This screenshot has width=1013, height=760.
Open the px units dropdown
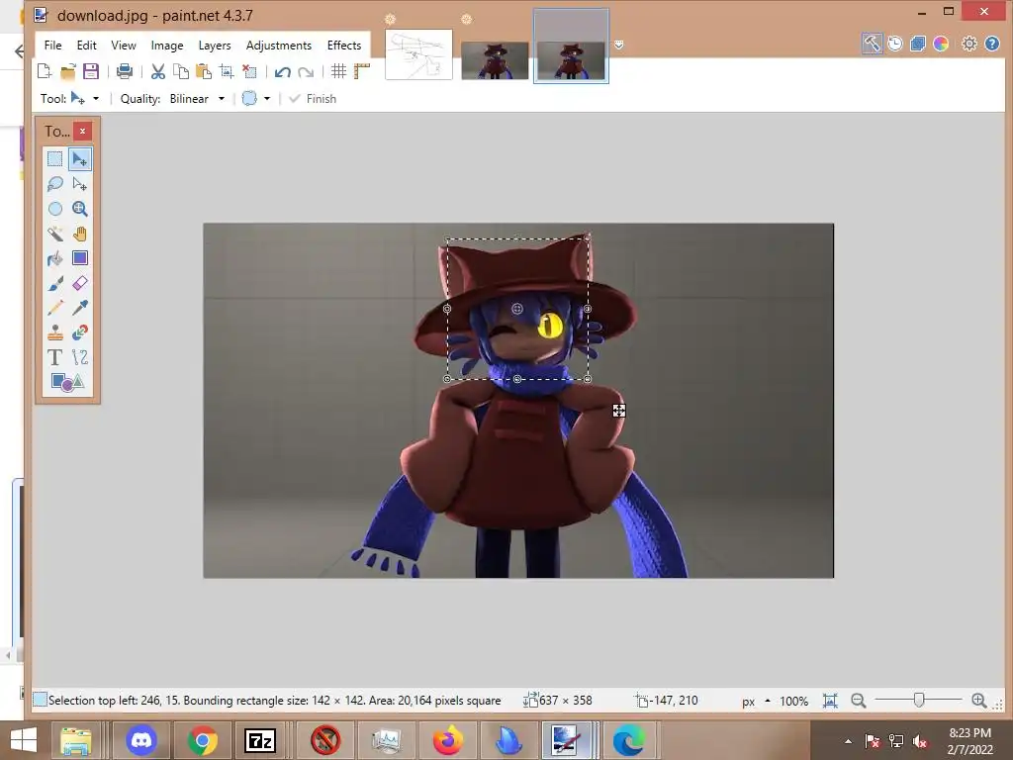tap(755, 702)
